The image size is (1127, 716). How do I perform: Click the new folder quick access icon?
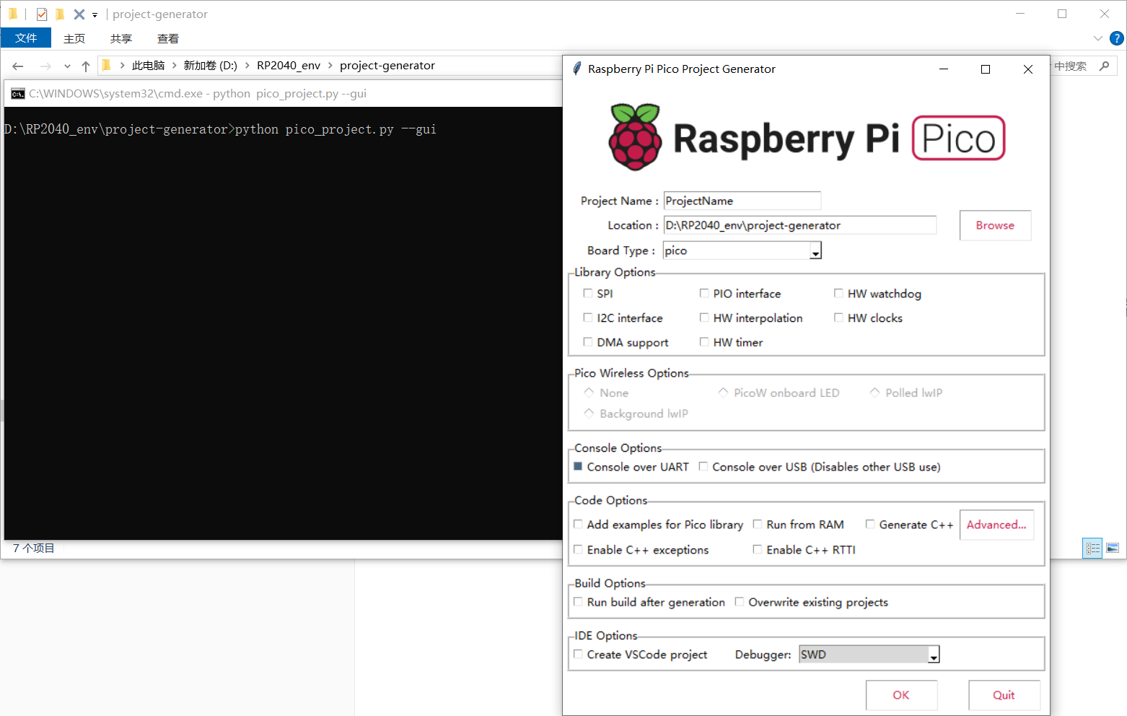[60, 14]
